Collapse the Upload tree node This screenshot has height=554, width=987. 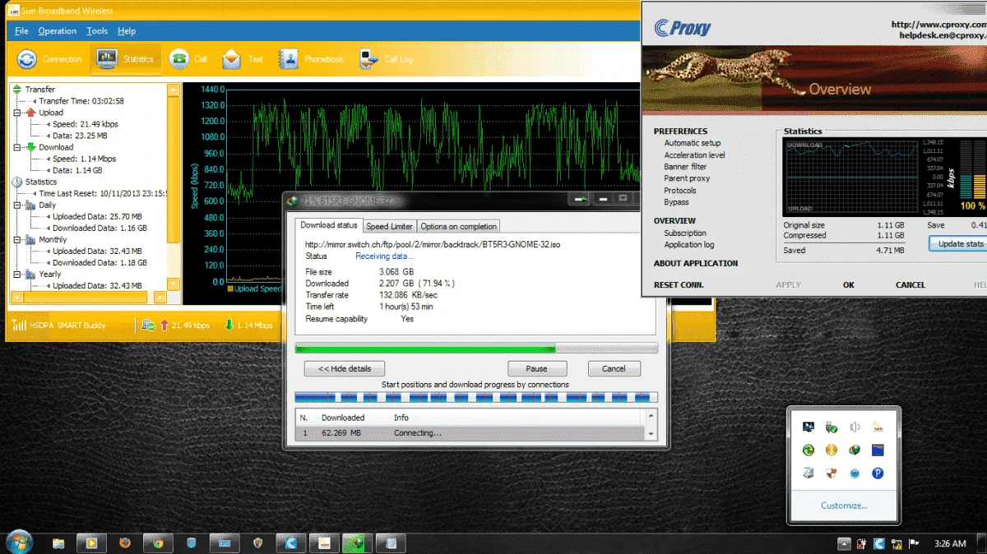(x=17, y=113)
